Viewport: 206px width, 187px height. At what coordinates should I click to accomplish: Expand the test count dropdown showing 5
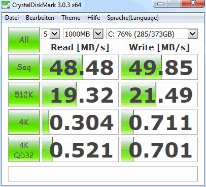[55, 34]
